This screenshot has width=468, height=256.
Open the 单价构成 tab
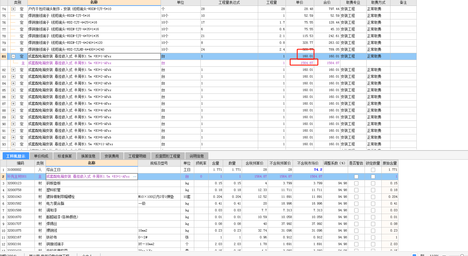(x=41, y=156)
